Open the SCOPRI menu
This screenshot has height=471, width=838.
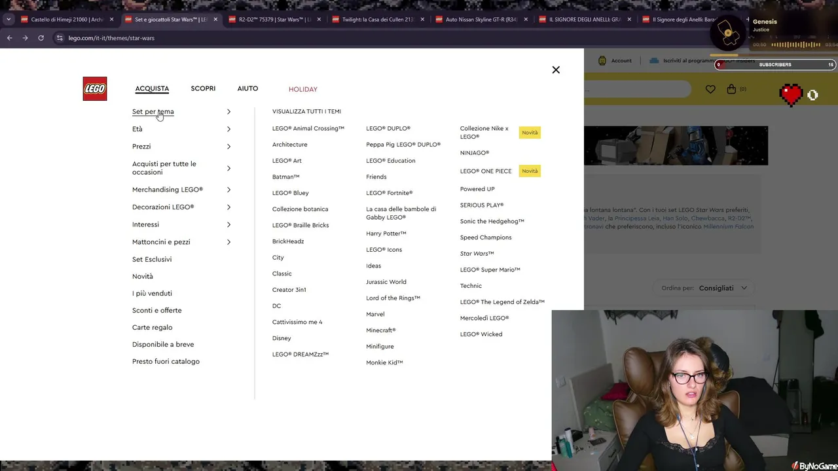[x=203, y=88]
